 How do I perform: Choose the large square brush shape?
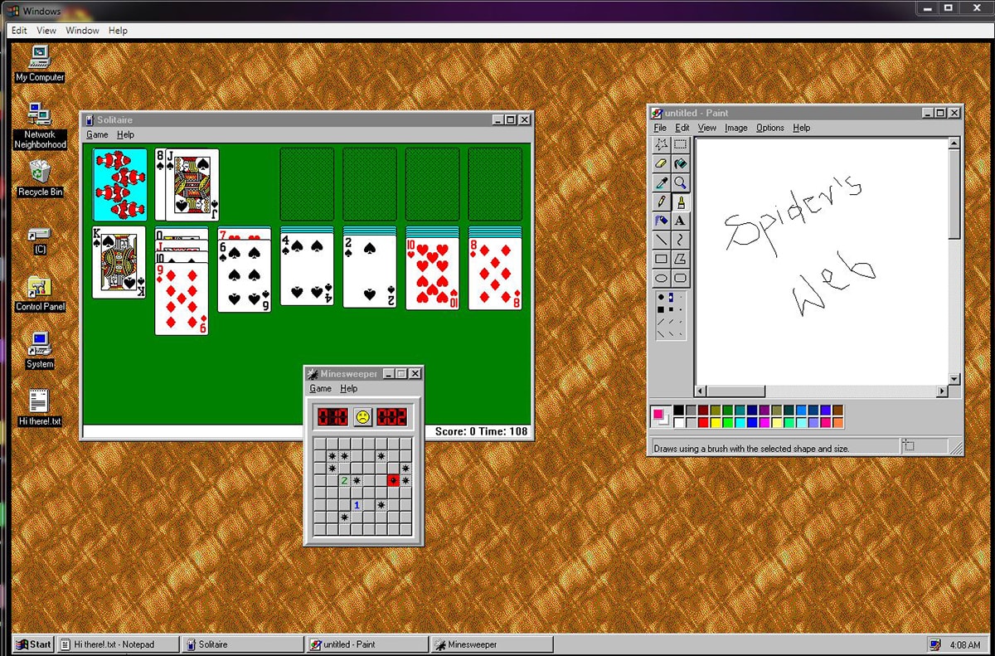tap(661, 309)
